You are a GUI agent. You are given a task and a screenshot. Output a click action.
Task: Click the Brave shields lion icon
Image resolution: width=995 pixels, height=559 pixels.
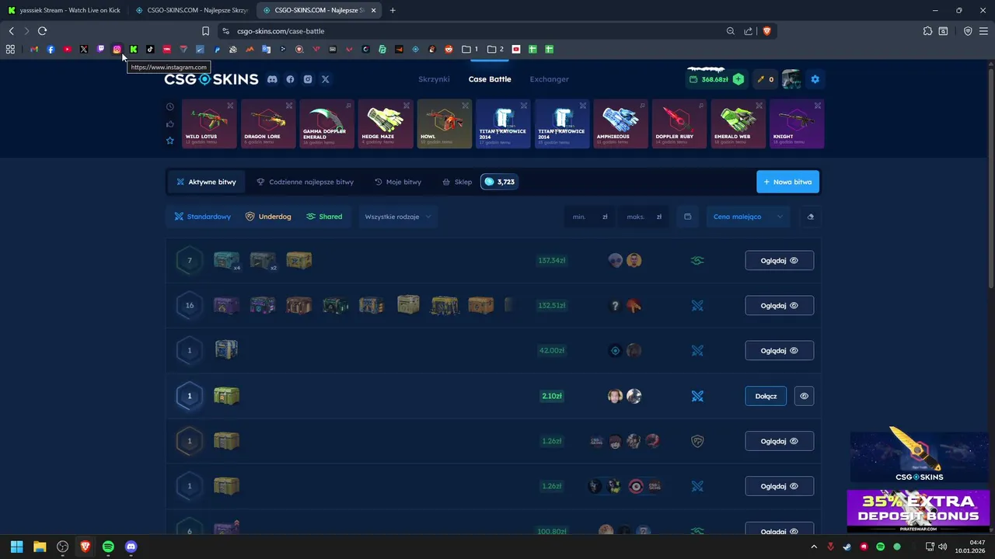[766, 31]
